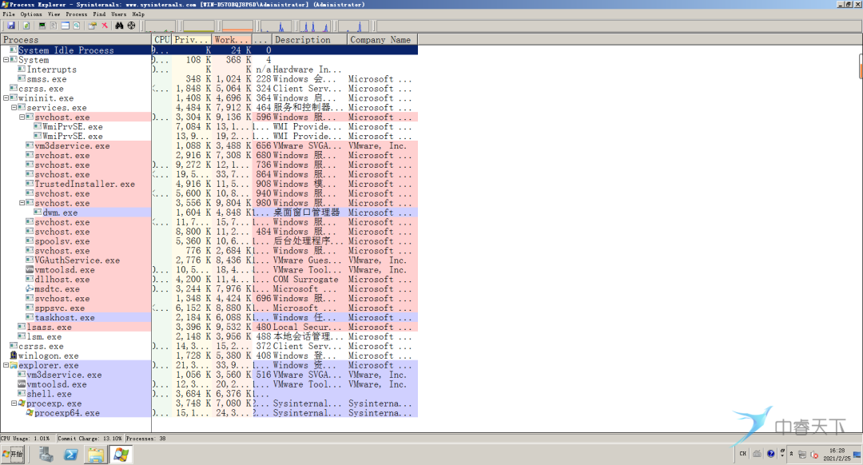
Task: Select the Interrupts process row
Action: click(209, 70)
